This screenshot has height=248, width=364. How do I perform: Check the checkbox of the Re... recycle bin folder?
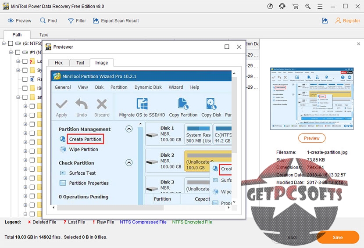(x=25, y=79)
